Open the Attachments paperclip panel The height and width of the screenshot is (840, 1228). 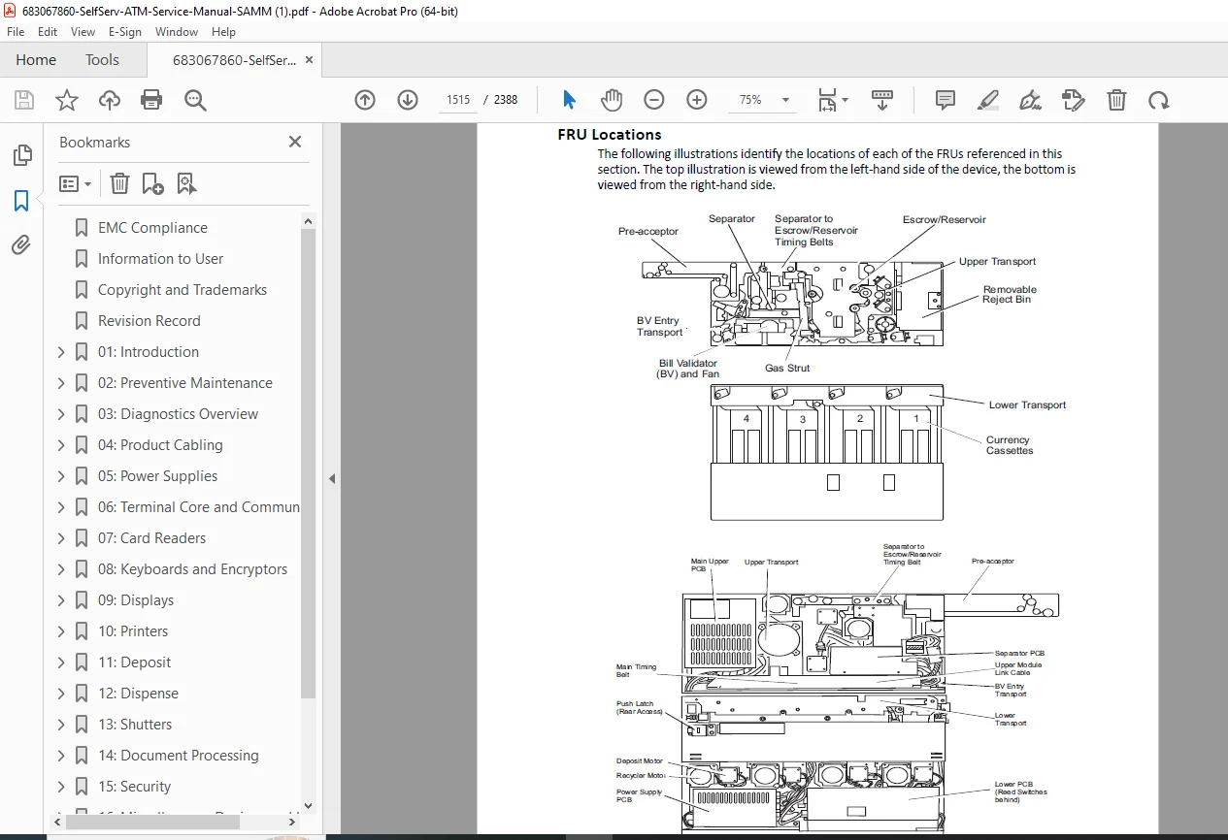click(x=21, y=245)
